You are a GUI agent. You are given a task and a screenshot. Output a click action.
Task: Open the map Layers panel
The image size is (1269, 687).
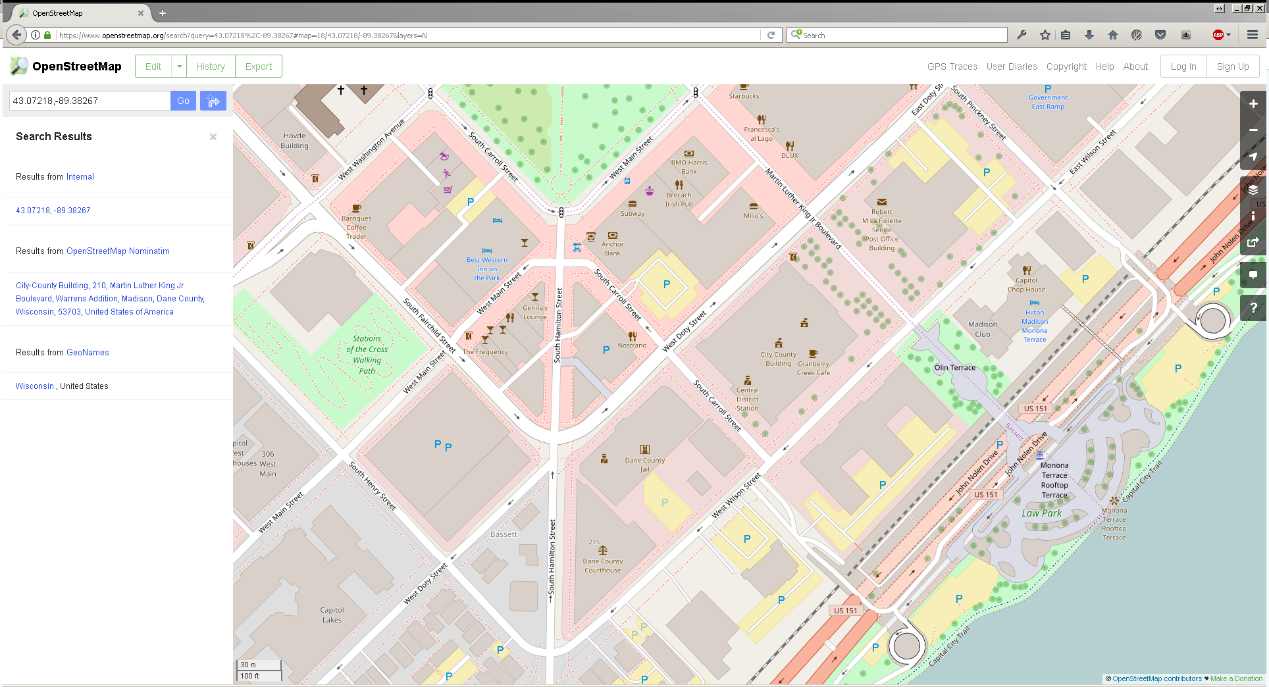1253,190
